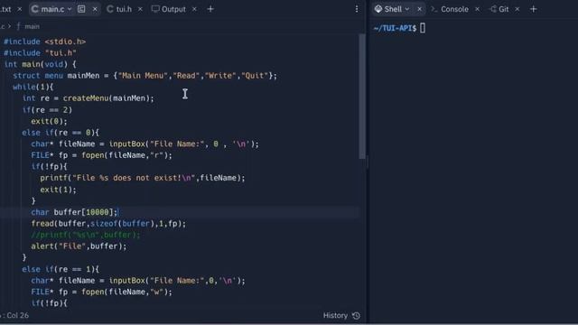Close the Output tab

pyautogui.click(x=194, y=9)
